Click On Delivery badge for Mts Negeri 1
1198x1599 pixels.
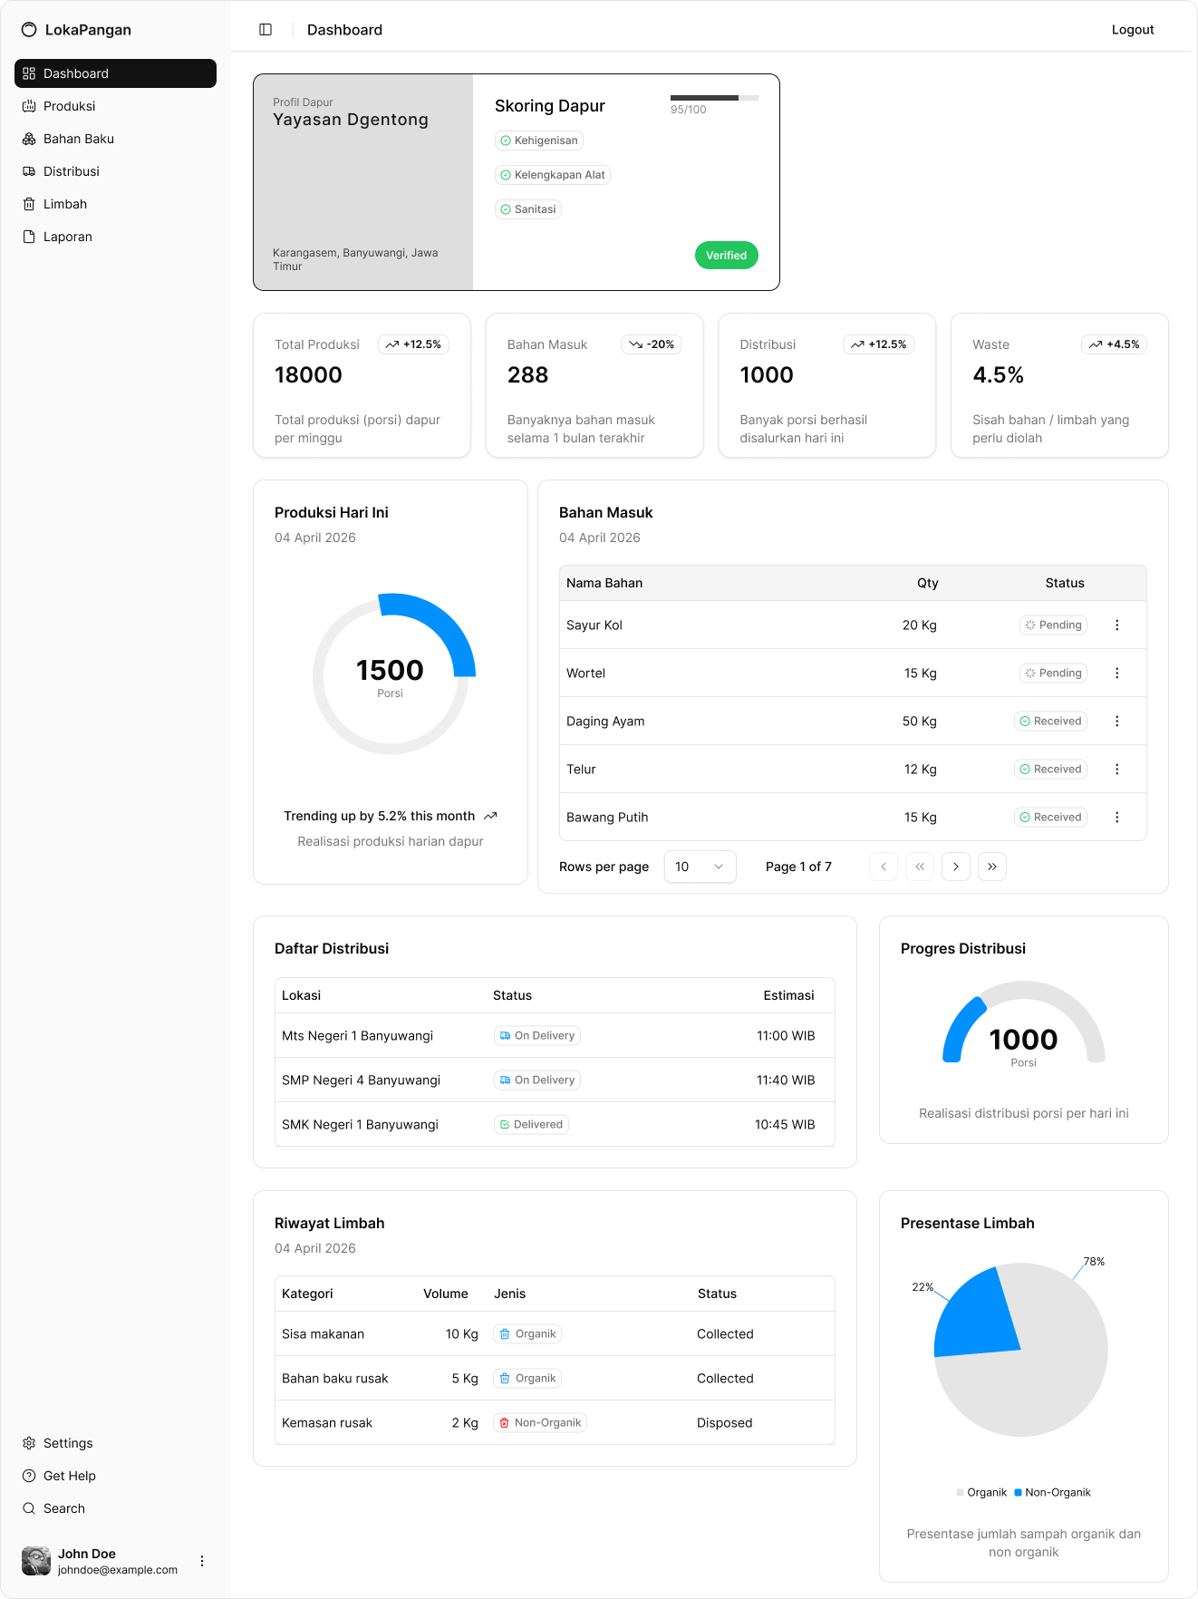(x=537, y=1036)
